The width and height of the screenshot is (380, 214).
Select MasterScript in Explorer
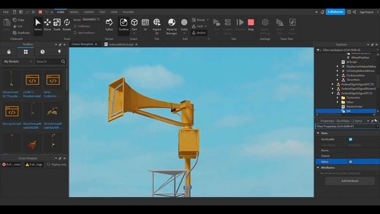pos(354,106)
